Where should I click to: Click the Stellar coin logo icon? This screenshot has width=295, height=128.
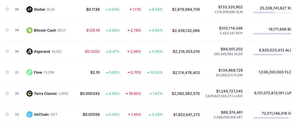(x=30, y=9)
